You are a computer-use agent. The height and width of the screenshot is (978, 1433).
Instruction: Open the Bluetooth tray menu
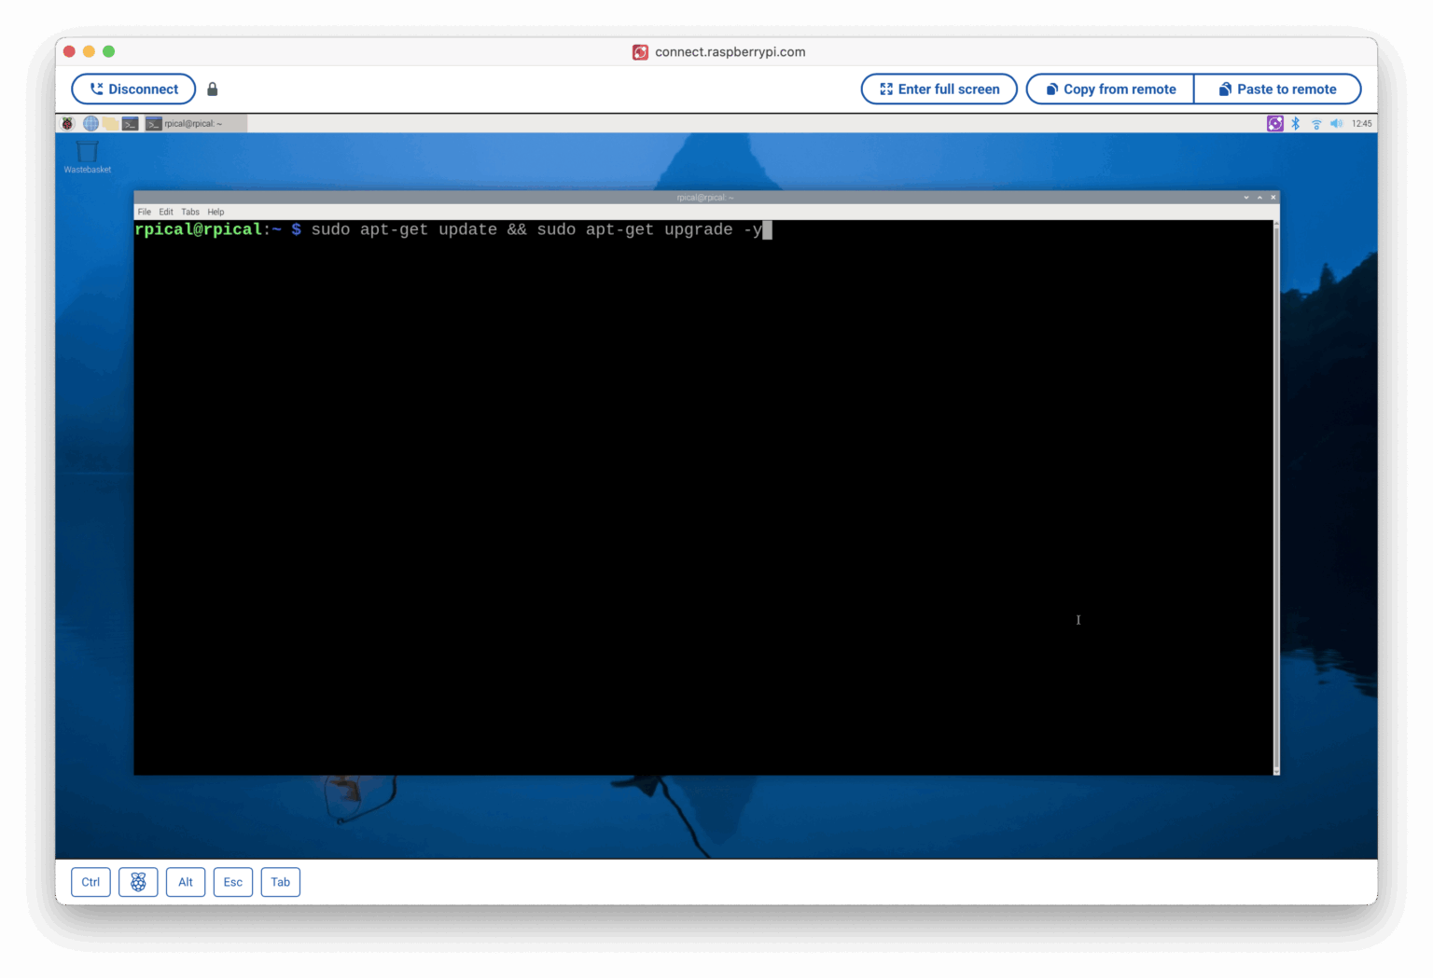click(x=1296, y=123)
